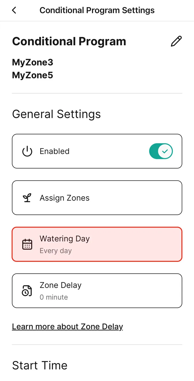Viewport: 194px width, 381px height.
Task: Click the Conditional Program Settings page title
Action: point(97,10)
